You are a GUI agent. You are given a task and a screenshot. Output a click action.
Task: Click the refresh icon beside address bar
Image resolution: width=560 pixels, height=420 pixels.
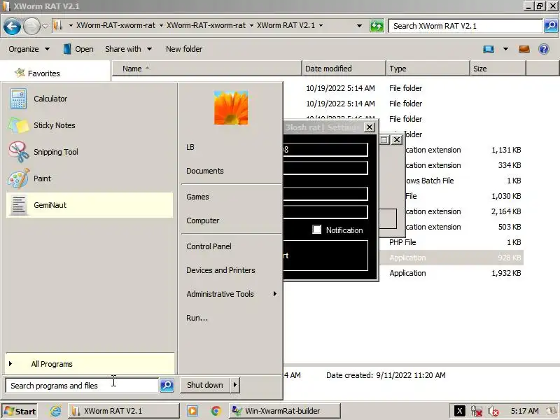tap(377, 26)
